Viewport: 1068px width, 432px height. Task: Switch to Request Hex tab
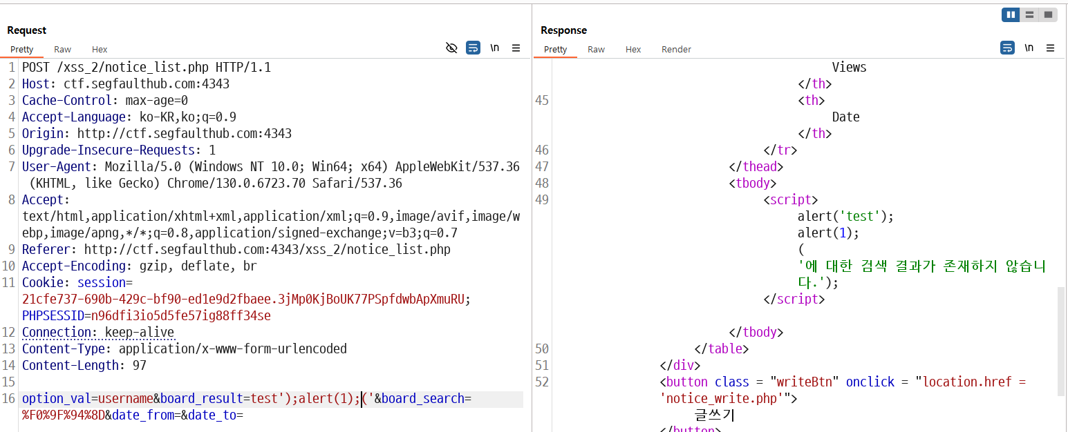(x=100, y=49)
